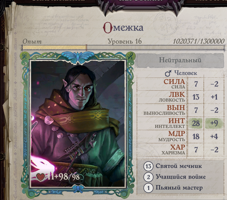
Task: Open the Омежка character portrait
Action: point(78,123)
